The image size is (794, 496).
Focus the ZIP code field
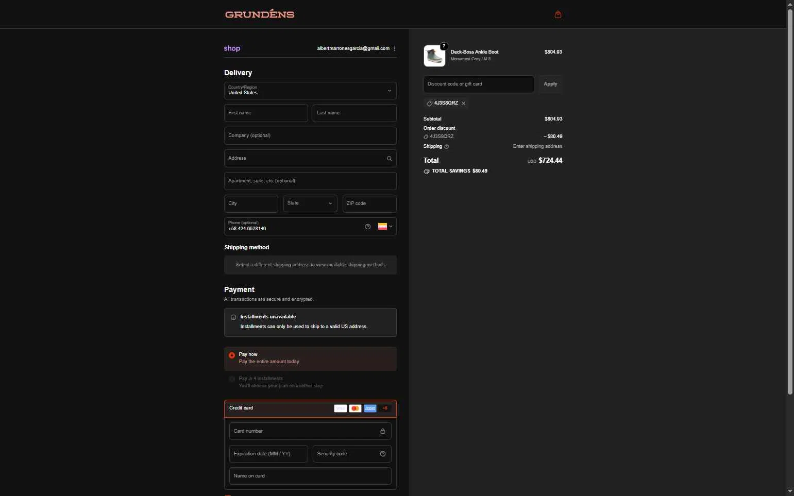(x=369, y=203)
